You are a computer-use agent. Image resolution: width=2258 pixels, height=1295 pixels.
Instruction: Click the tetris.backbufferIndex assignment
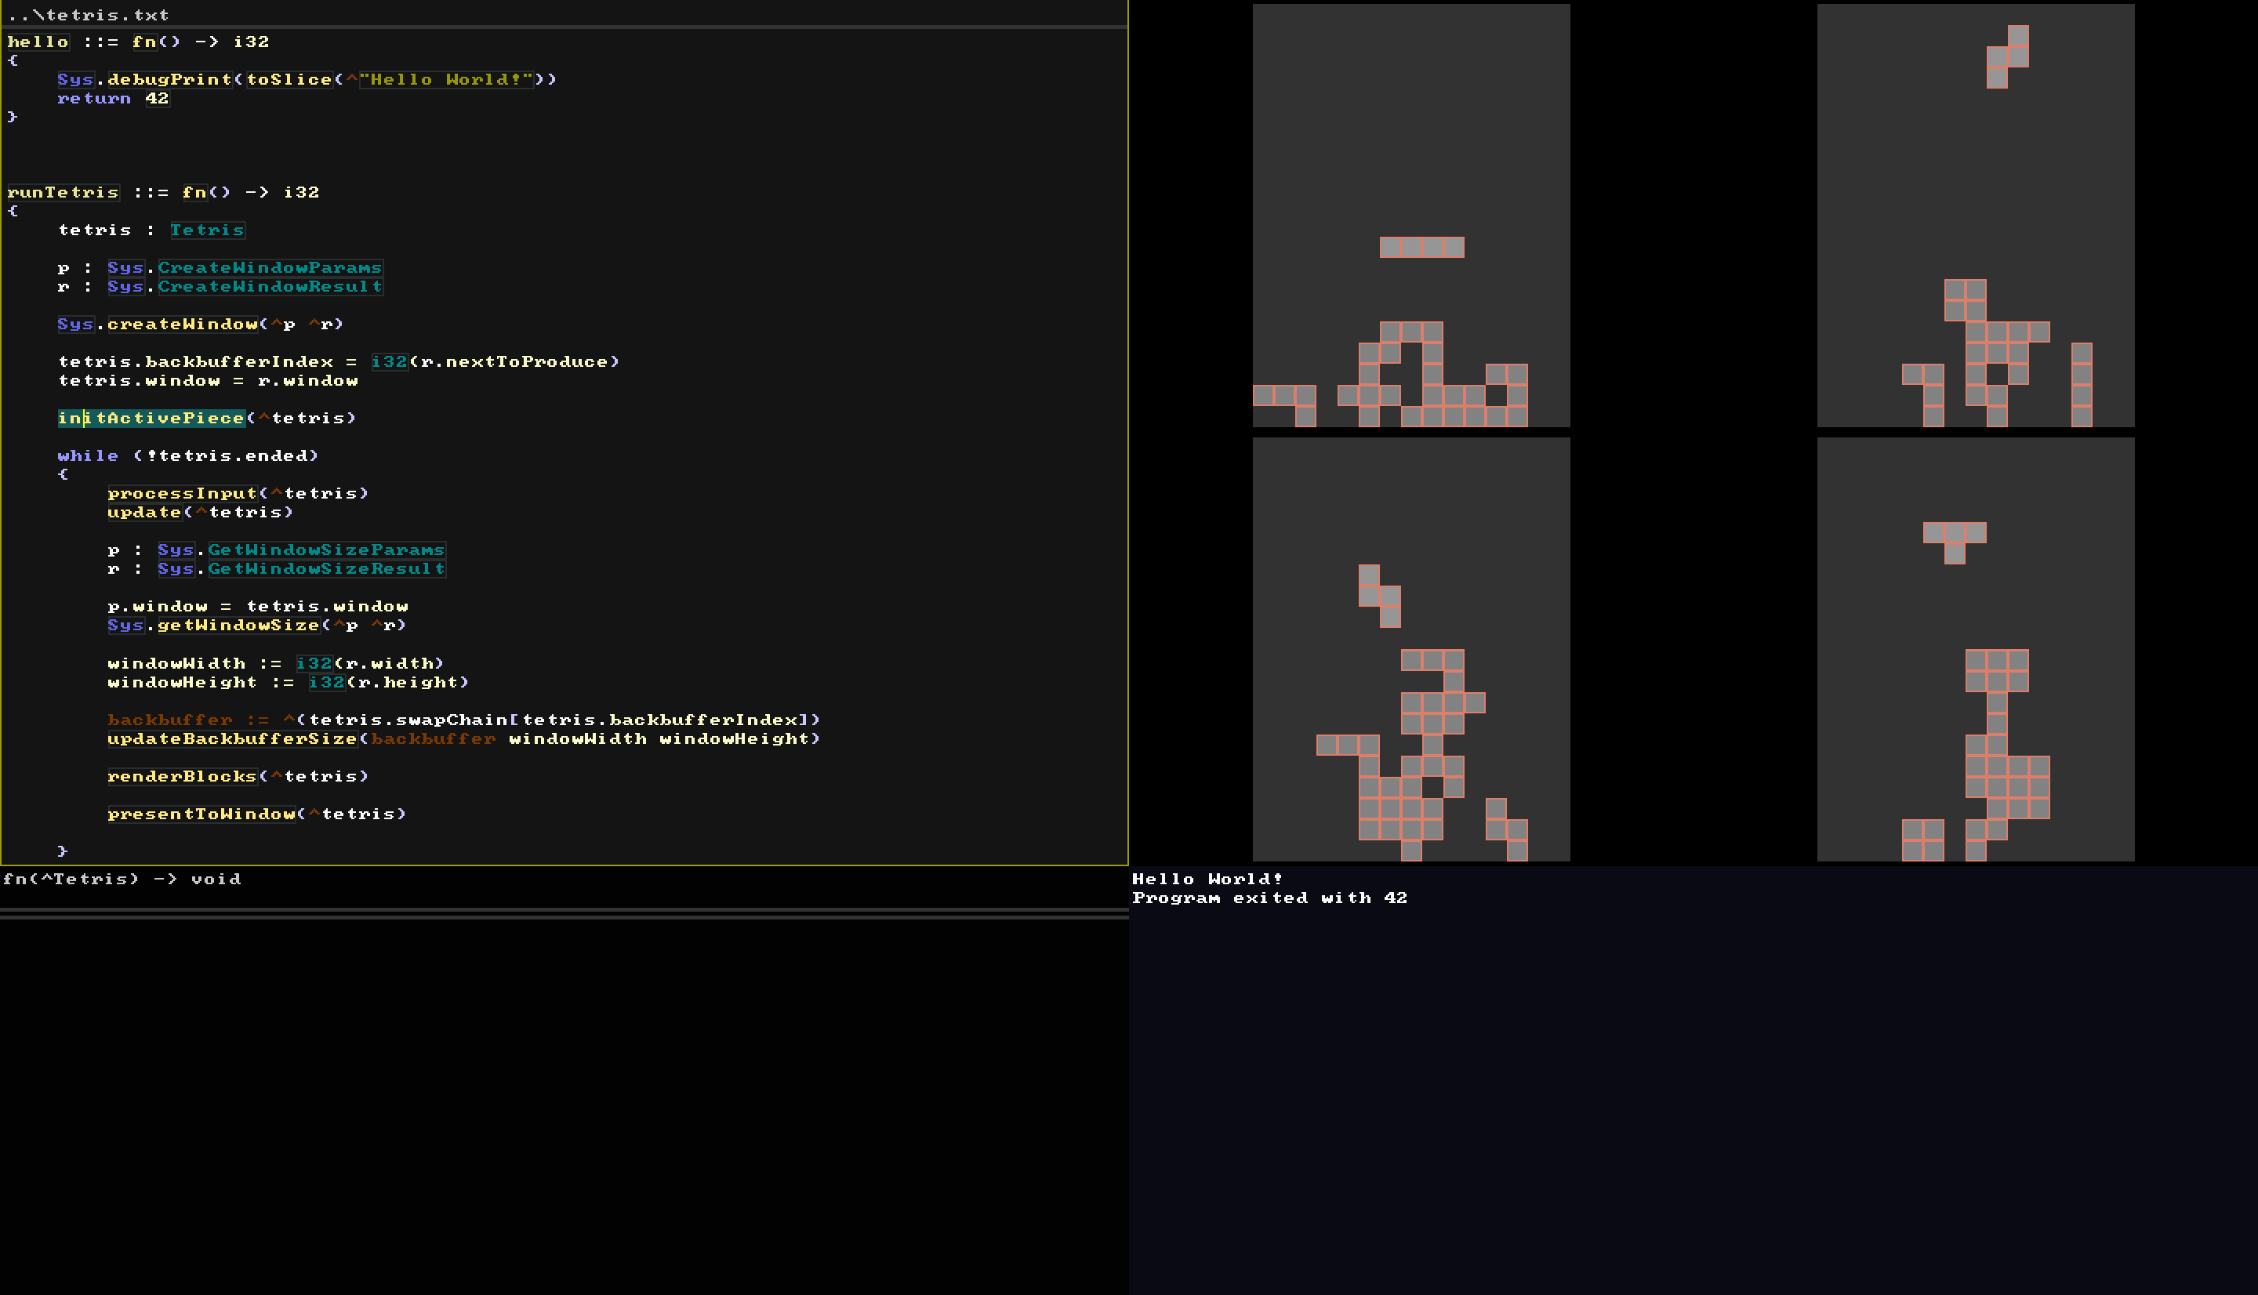(339, 361)
